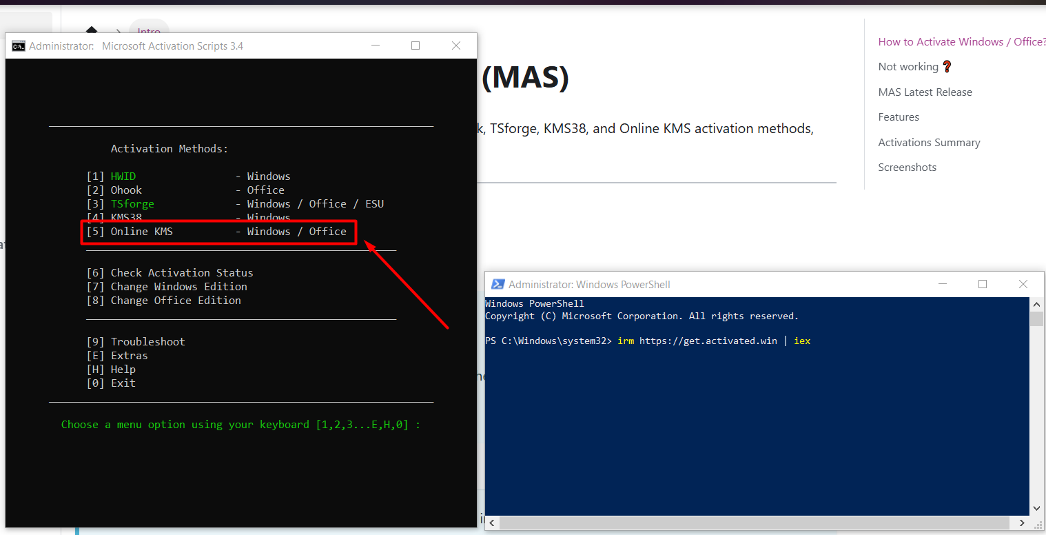This screenshot has width=1046, height=535.
Task: Go to MAS Latest Release section
Action: point(925,92)
